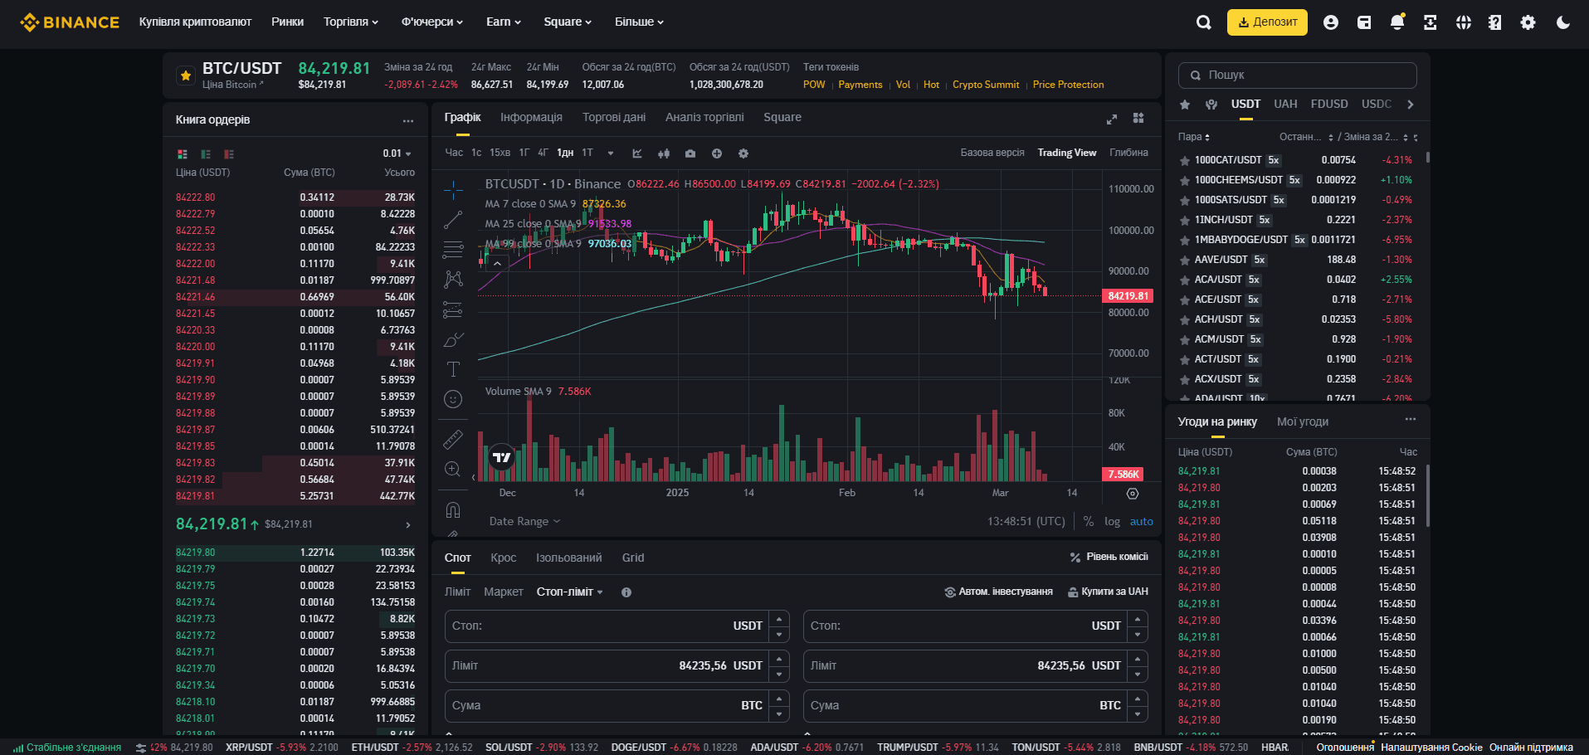Select the Fibonacci retracement tool
The image size is (1589, 755).
point(453,250)
